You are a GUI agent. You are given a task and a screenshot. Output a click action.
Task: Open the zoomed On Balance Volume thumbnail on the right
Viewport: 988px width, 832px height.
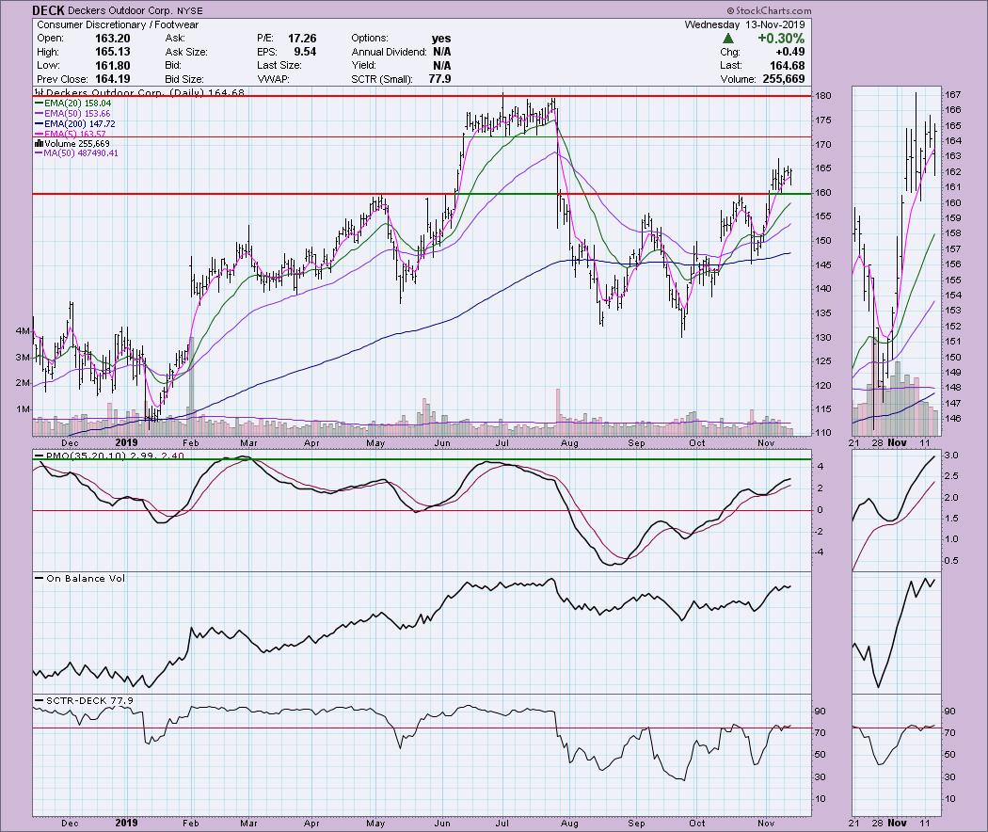(896, 632)
